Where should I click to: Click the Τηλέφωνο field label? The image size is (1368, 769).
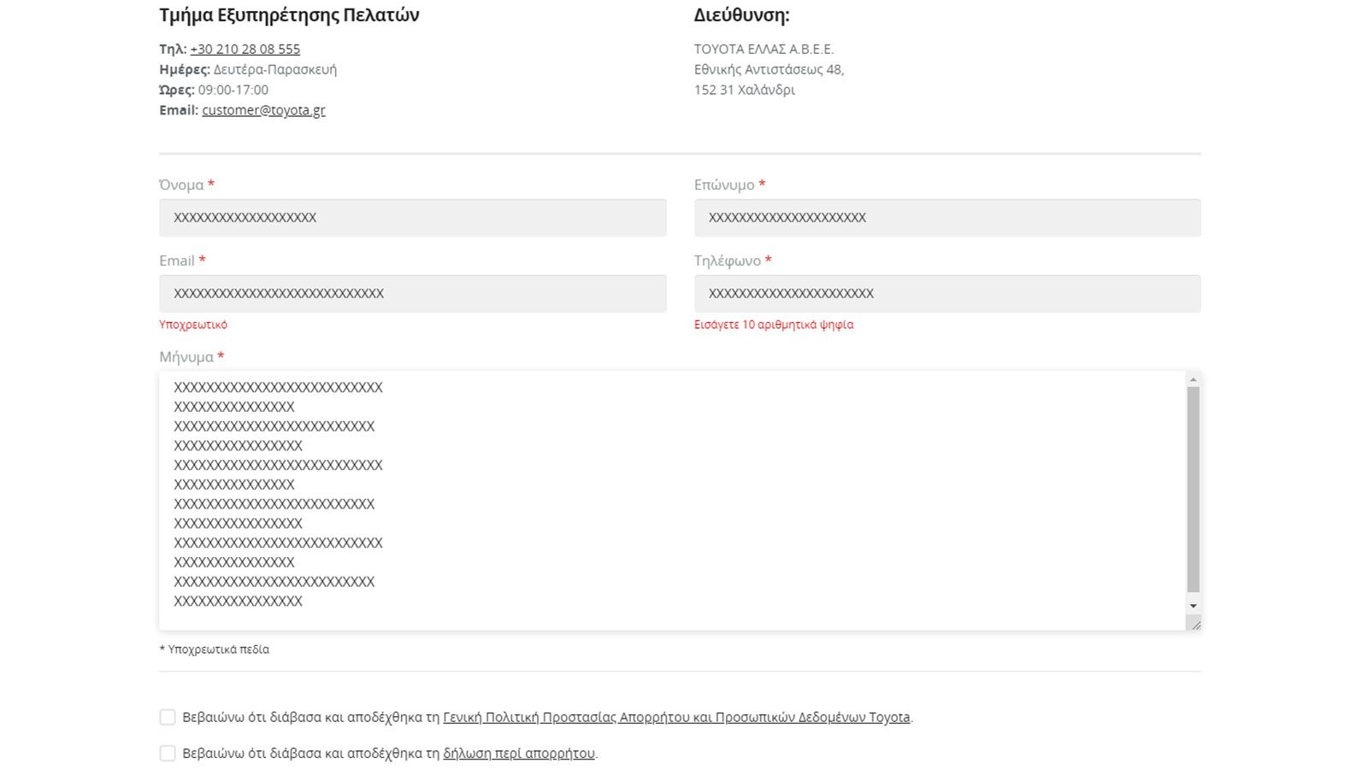coord(728,261)
